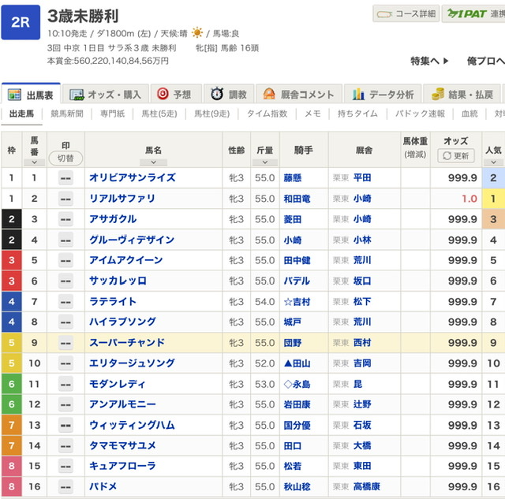Click the 2R race number badge

pyautogui.click(x=21, y=23)
